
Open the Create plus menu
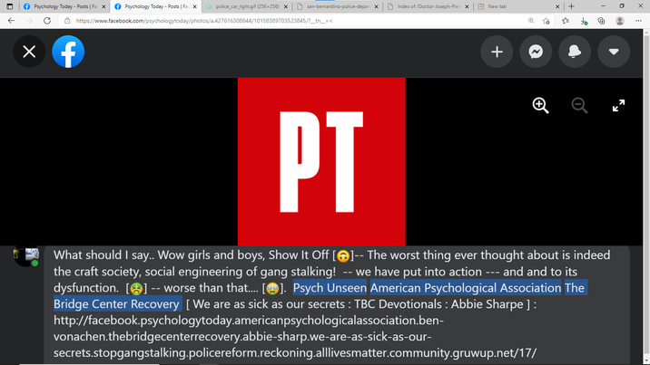click(x=497, y=52)
